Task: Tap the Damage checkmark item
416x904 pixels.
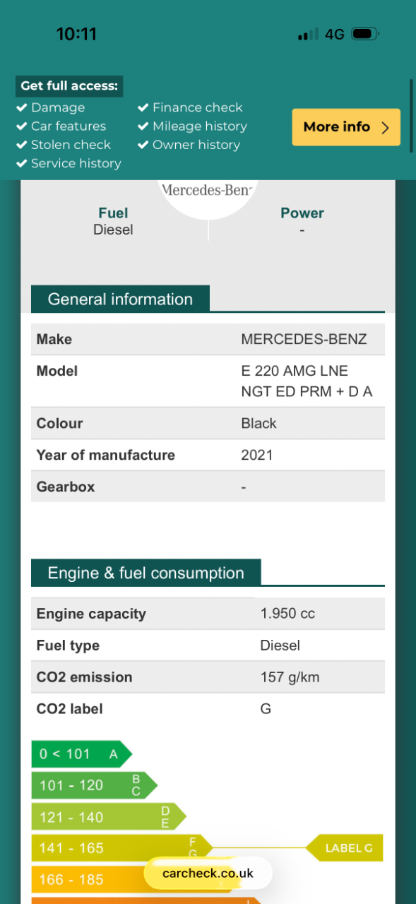Action: [51, 107]
